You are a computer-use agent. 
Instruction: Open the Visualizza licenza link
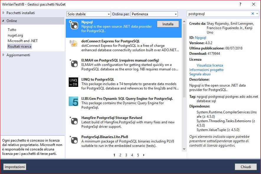[210, 65]
